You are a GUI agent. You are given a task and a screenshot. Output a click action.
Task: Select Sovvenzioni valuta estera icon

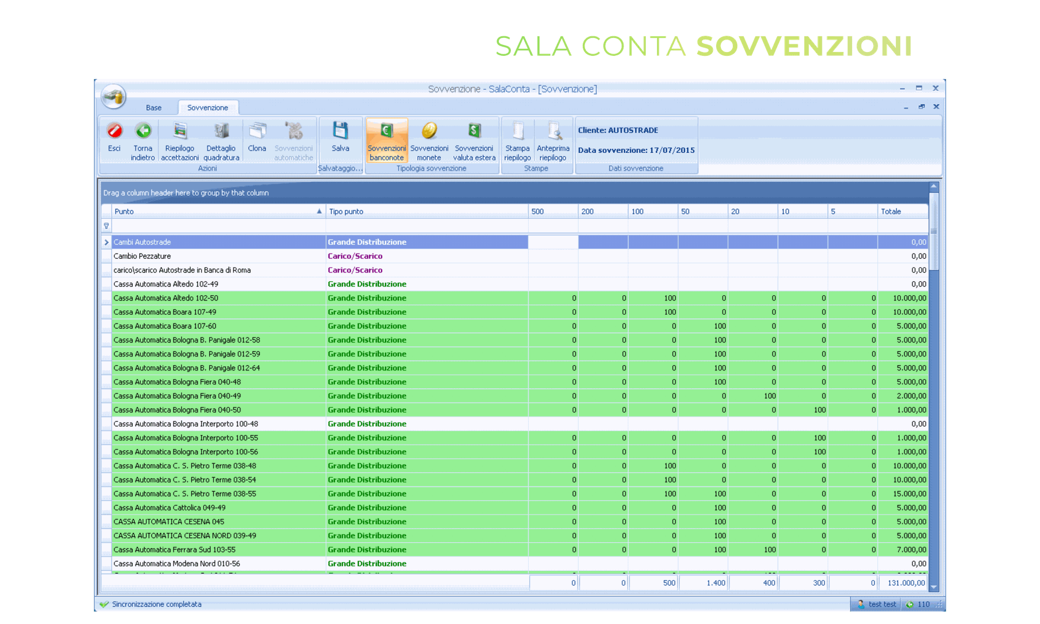point(474,132)
